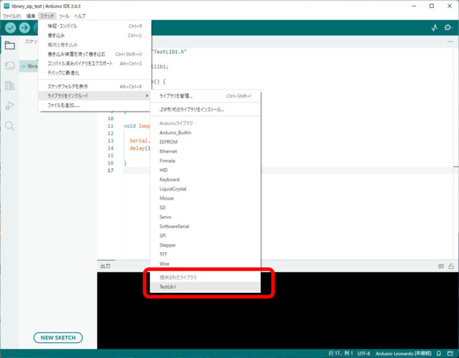
Task: Open the Serial Plotter icon
Action: (x=434, y=27)
